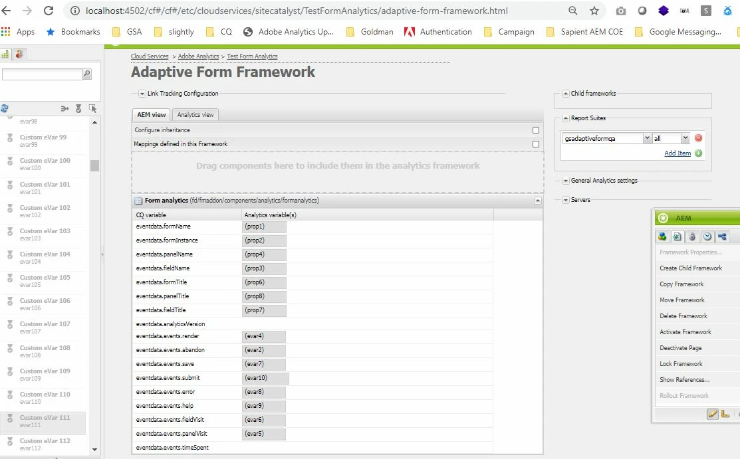
Task: Click the Add Item link
Action: (678, 153)
